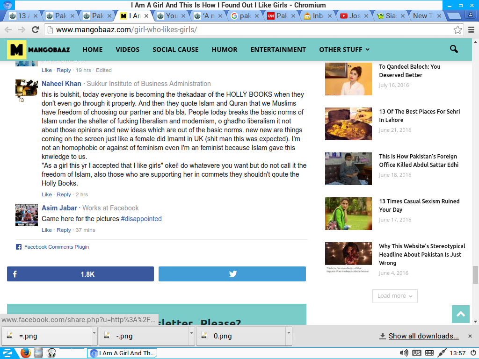Click the Abdul Sattar Edhi article thumbnail

click(348, 168)
